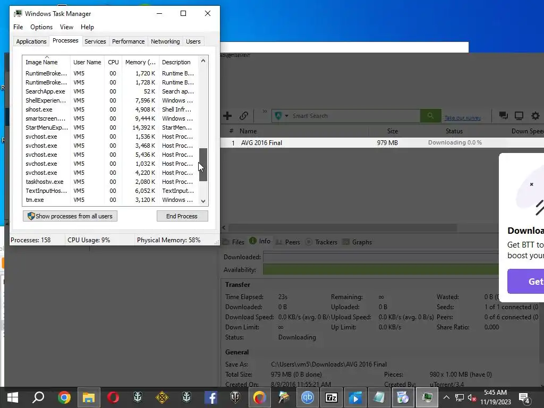Sort processes by Description column header
Viewport: 544px width, 408px height.
[178, 62]
